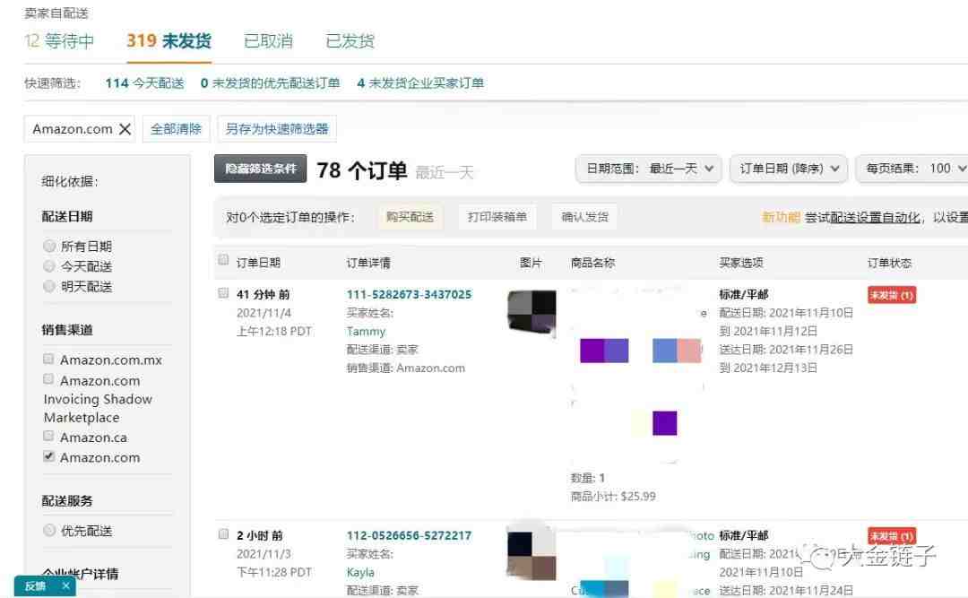Select 明天配送 radio button

[x=49, y=287]
